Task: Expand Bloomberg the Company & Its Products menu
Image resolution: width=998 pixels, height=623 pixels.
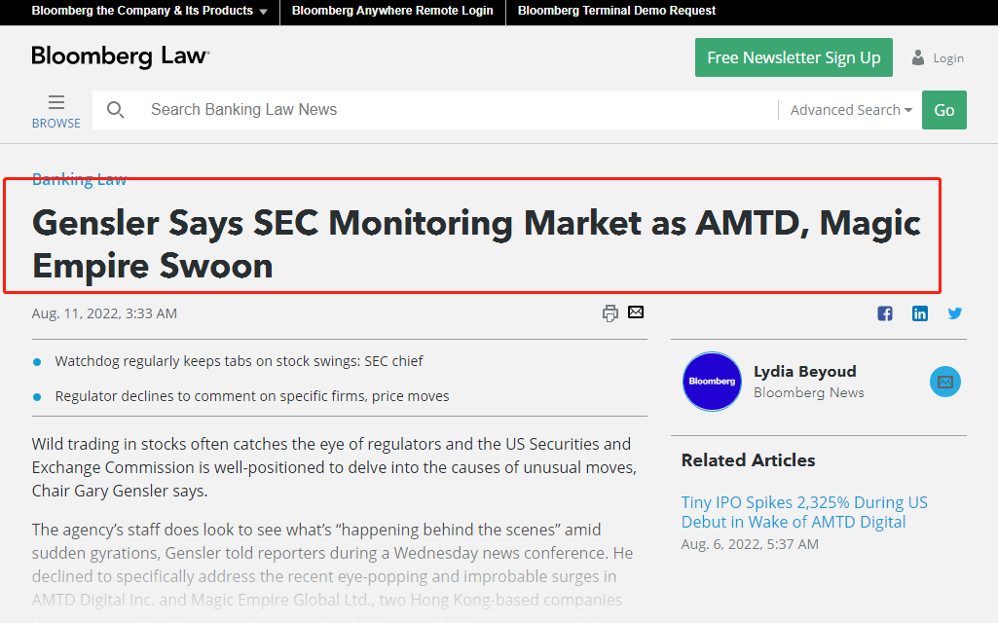Action: coord(149,11)
